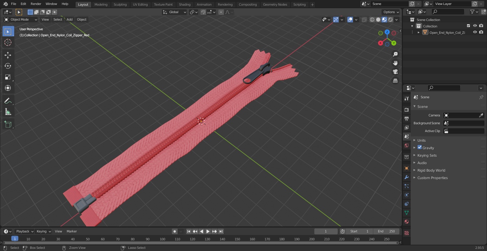Open the Modifier properties tab
Viewport: 487px width, 251px height.
click(406, 177)
